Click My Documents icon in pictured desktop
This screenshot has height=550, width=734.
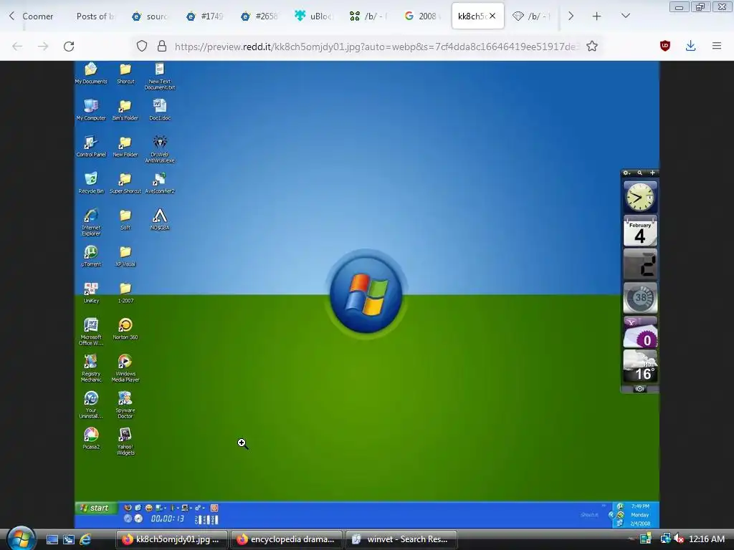(x=91, y=74)
